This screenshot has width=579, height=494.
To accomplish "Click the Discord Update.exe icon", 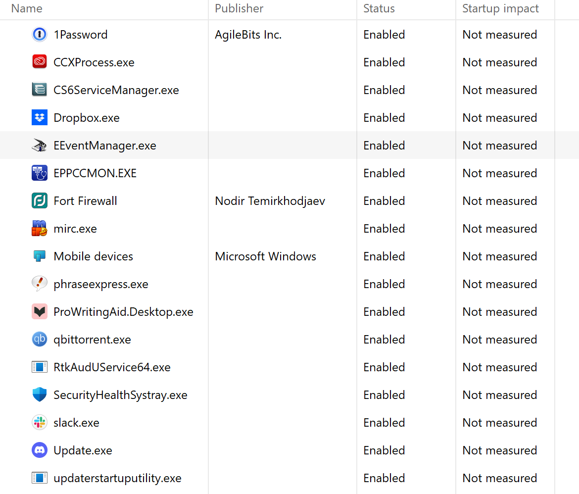I will [39, 450].
